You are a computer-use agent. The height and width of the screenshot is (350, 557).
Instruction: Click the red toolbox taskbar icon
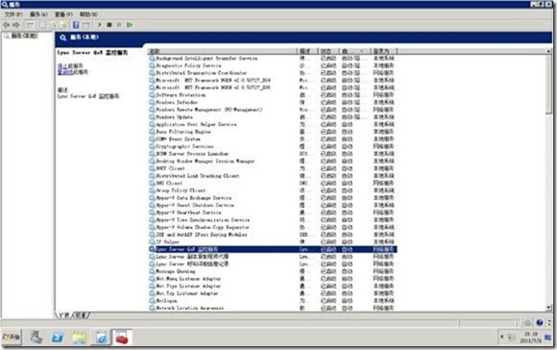122,337
